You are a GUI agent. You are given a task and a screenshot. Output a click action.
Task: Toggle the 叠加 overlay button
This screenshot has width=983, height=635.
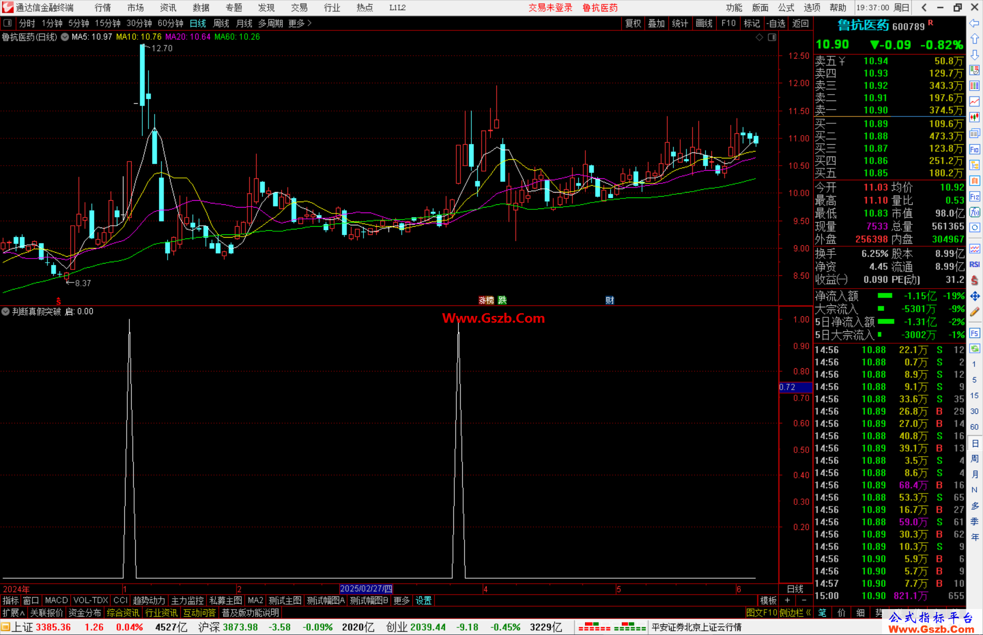point(657,23)
